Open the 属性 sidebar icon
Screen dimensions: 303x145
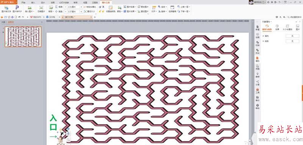coord(258,59)
